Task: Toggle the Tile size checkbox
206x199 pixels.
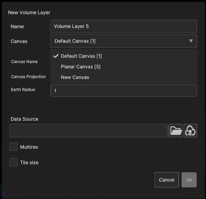Action: click(x=14, y=162)
